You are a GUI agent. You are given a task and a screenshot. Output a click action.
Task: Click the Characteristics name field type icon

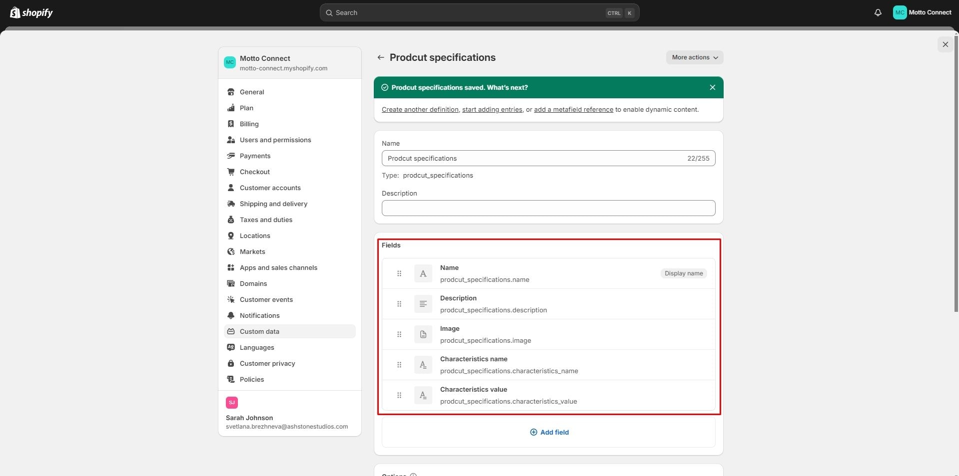(423, 365)
